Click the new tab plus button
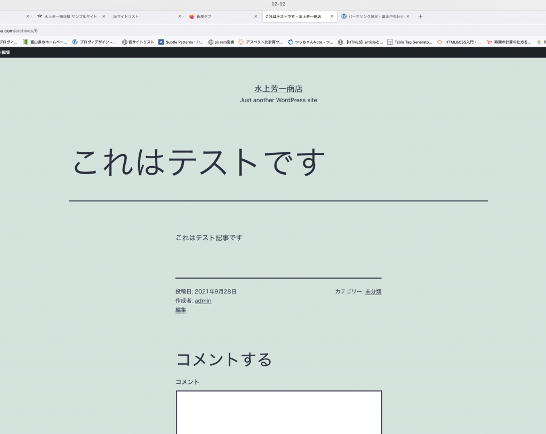 (x=420, y=17)
